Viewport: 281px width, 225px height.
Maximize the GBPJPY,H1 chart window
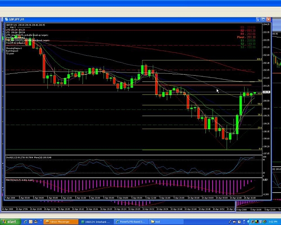click(263, 19)
